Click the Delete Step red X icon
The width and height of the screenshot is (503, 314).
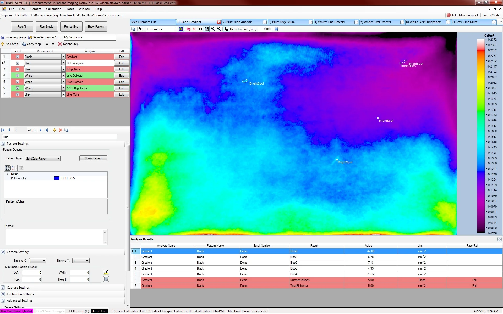coord(60,44)
